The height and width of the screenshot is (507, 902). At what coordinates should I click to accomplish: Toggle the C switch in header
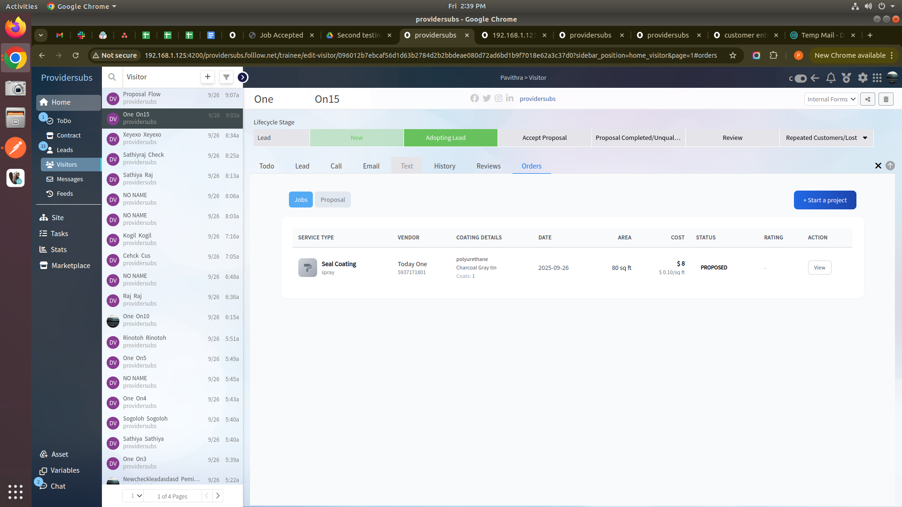click(x=801, y=78)
